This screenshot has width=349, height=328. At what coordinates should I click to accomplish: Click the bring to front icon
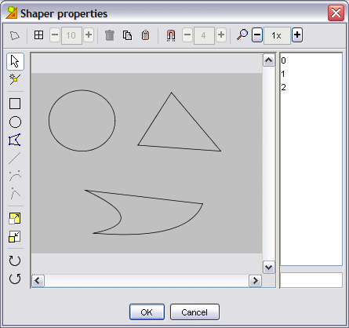coord(15,219)
